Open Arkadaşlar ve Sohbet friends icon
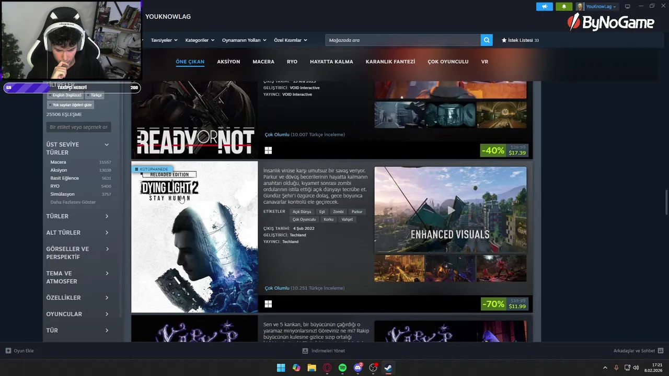 click(x=661, y=351)
